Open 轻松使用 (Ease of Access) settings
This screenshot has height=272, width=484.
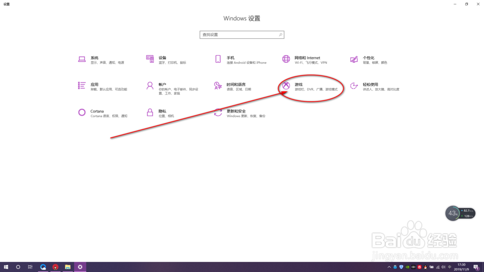pyautogui.click(x=375, y=86)
